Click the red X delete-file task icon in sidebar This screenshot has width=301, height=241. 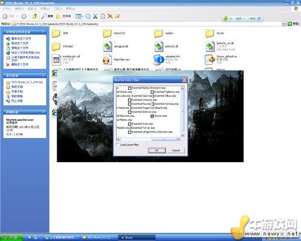click(x=8, y=64)
